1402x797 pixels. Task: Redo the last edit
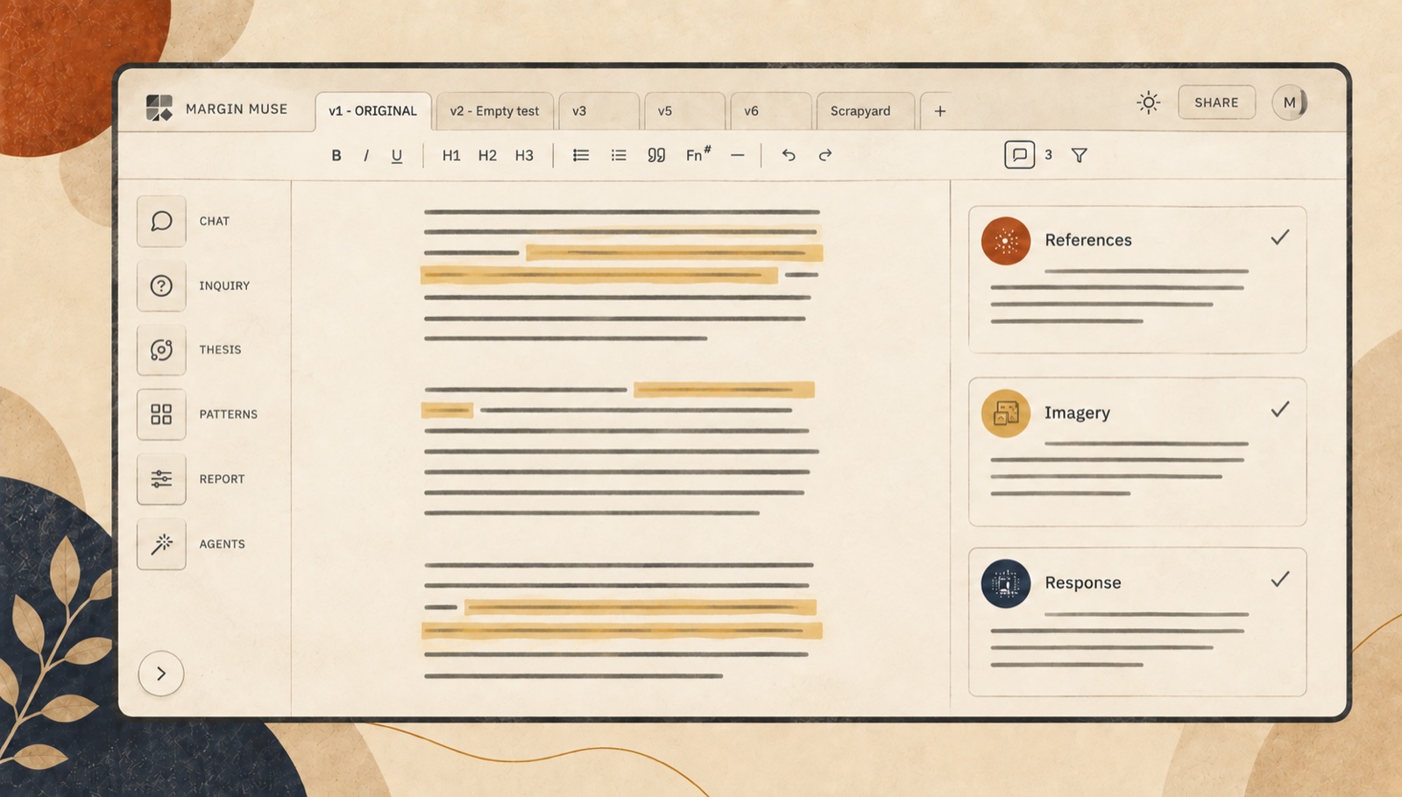tap(825, 155)
